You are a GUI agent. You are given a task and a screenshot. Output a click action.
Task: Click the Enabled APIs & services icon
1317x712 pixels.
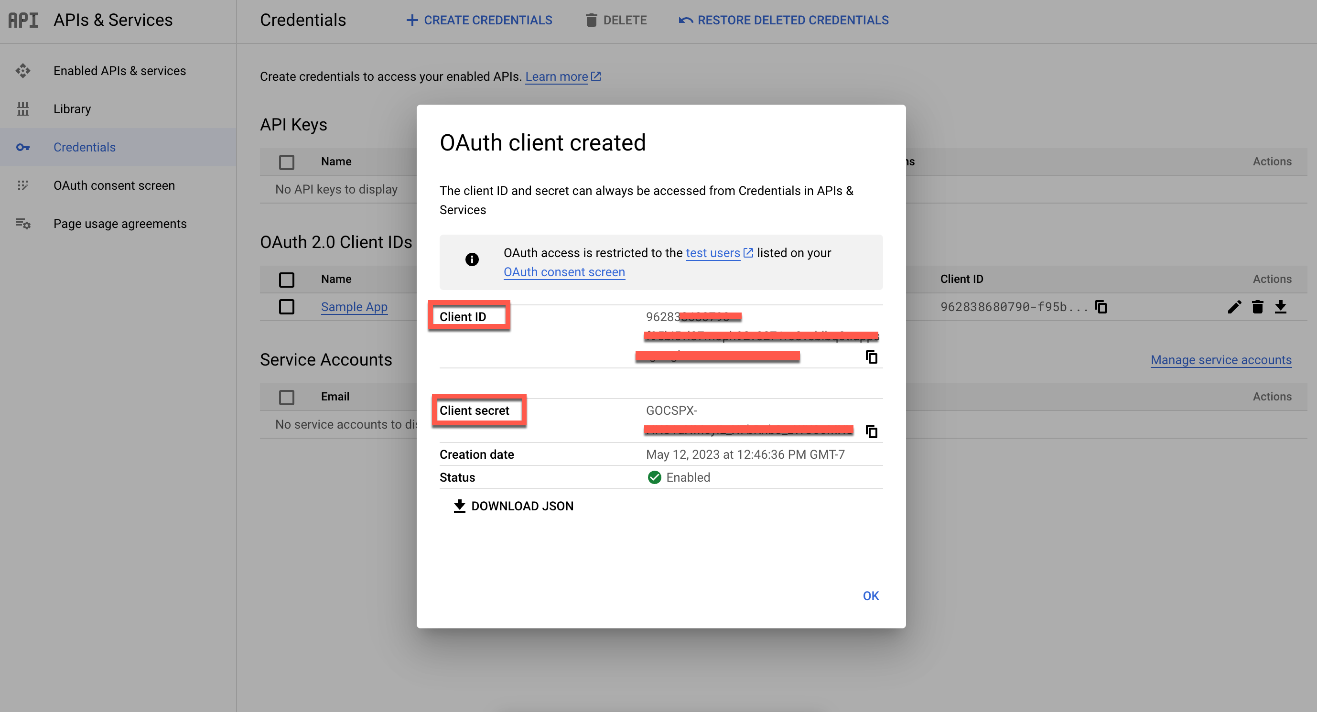(22, 71)
